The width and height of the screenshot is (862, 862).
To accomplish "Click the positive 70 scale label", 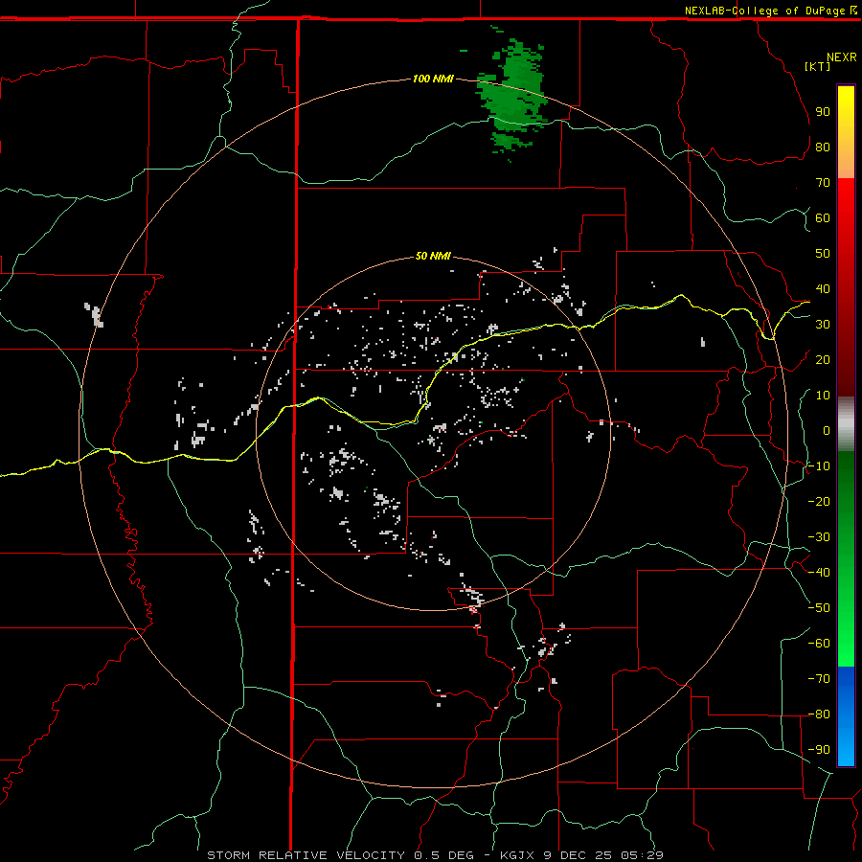I will [823, 183].
